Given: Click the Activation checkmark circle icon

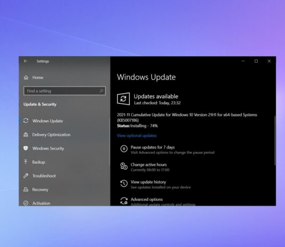Looking at the screenshot, I should (x=26, y=203).
